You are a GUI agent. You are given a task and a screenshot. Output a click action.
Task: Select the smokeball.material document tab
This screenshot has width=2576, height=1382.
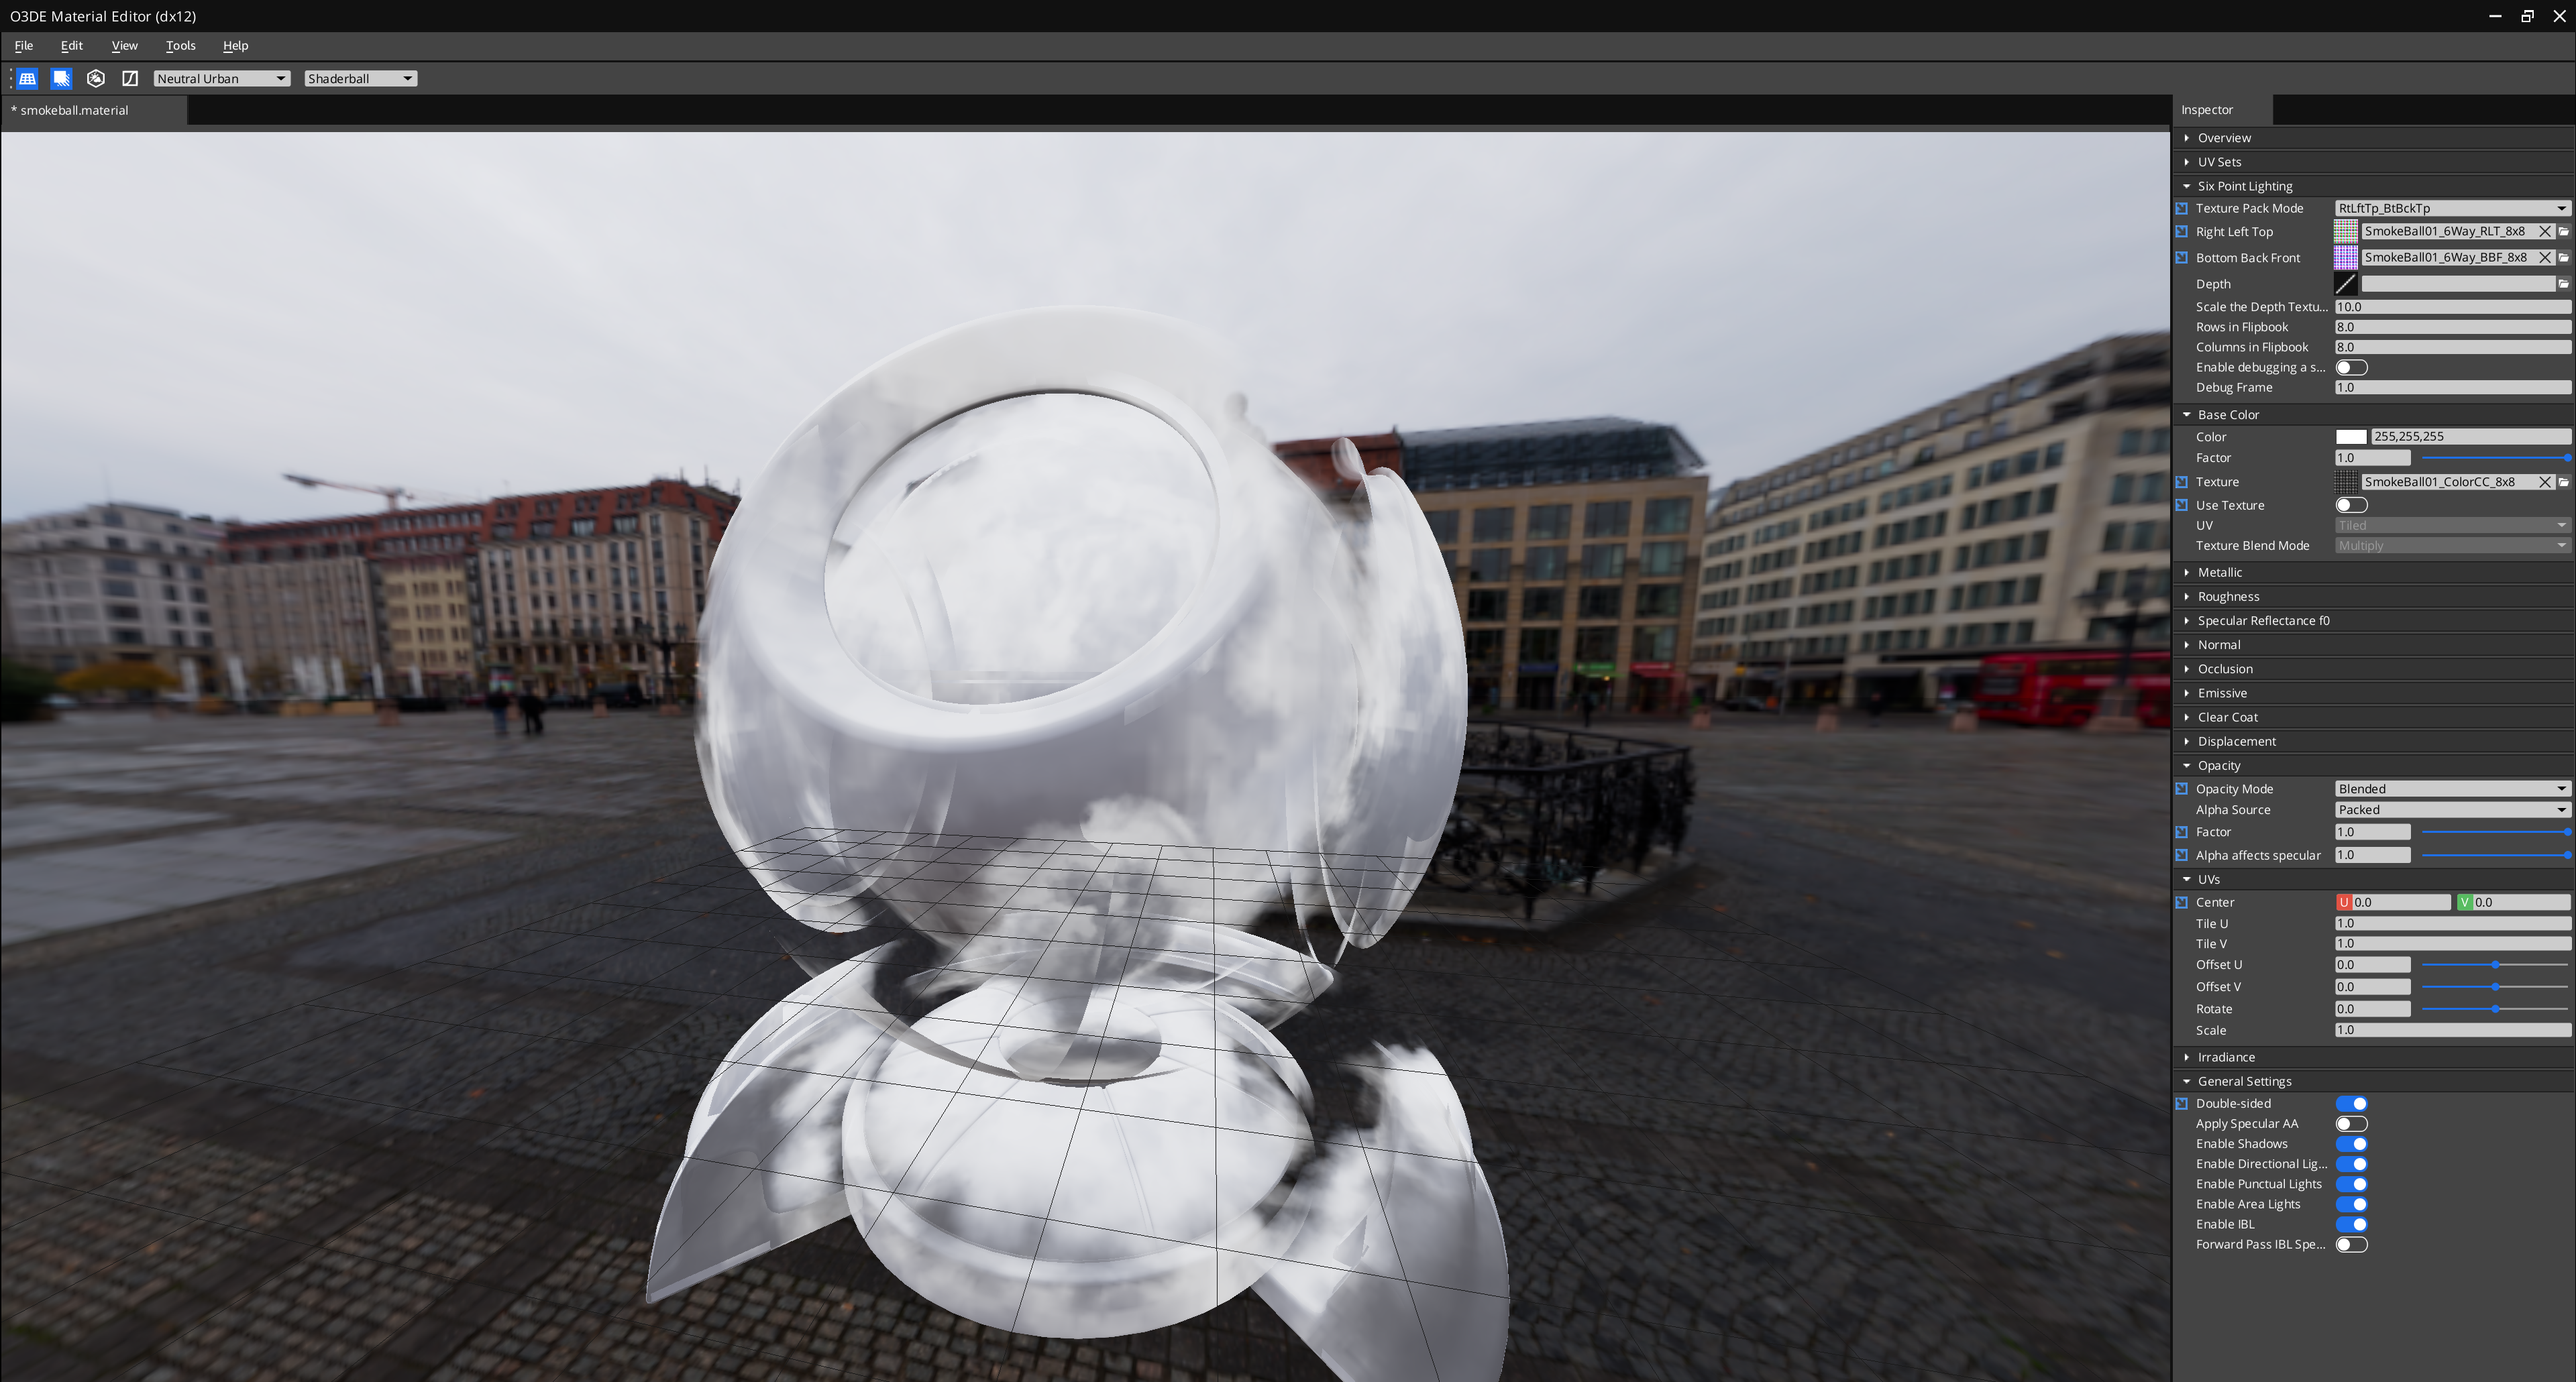pos(75,111)
